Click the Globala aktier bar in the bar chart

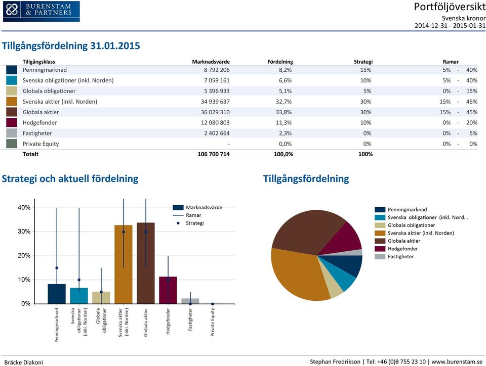146,263
